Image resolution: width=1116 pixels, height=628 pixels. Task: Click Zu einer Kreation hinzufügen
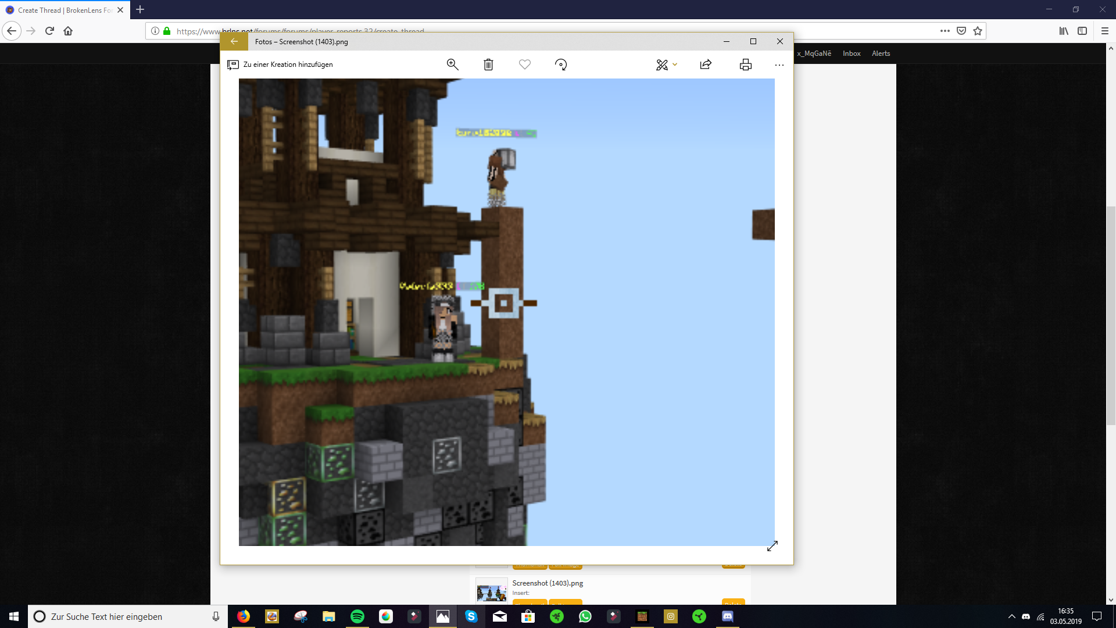click(280, 65)
